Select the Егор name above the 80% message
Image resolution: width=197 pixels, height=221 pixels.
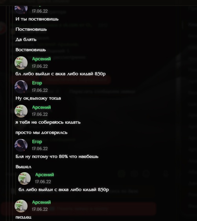click(x=37, y=141)
